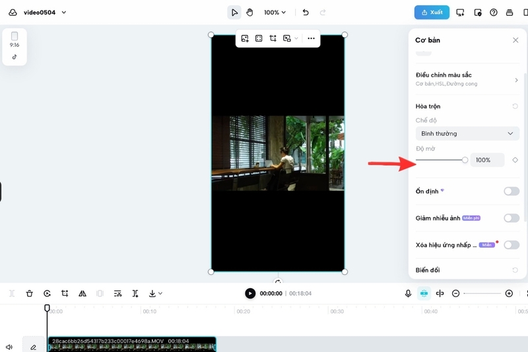Reset the Biến đổi transform settings

click(x=515, y=270)
